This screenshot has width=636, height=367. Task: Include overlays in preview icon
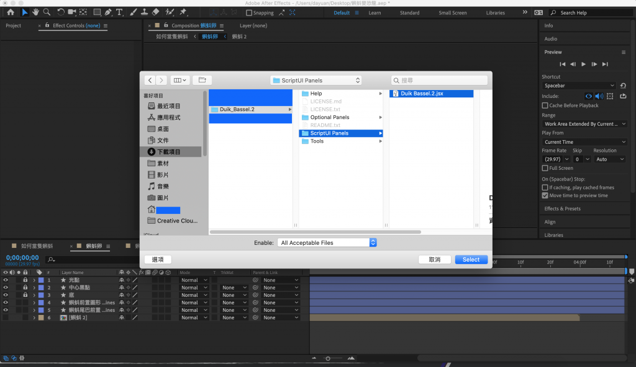[610, 96]
